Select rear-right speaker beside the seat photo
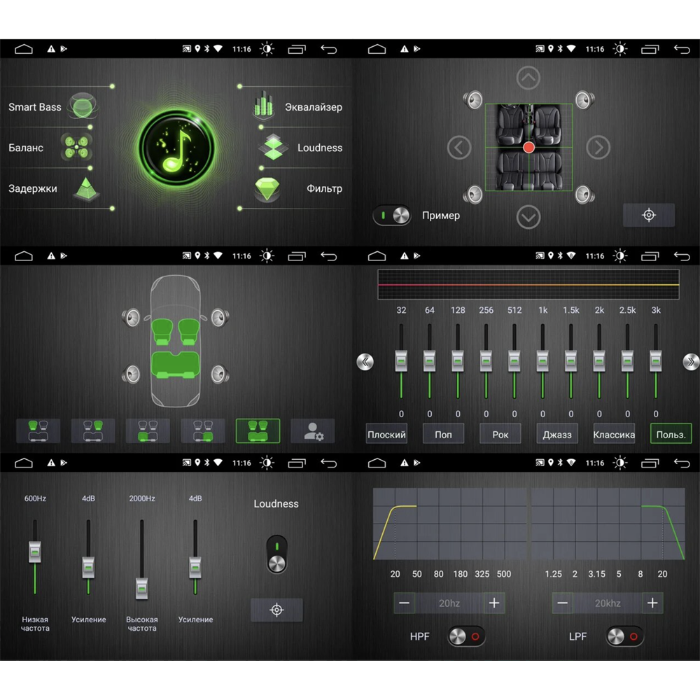Viewport: 700px width, 700px height. click(x=584, y=194)
